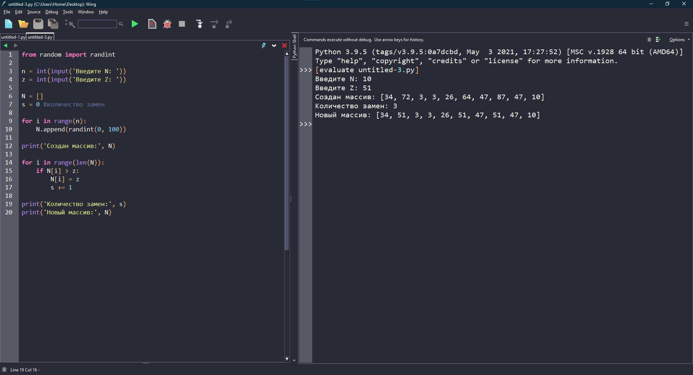
Task: Click the Stop debug square icon
Action: (x=182, y=24)
